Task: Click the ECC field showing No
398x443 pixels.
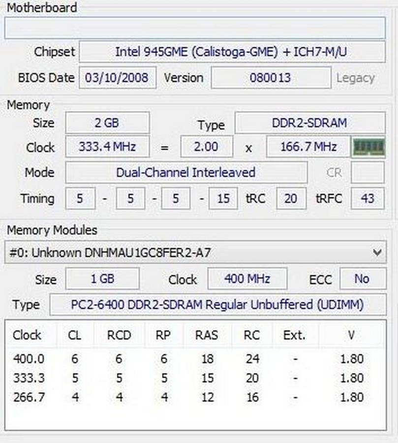Action: click(362, 279)
